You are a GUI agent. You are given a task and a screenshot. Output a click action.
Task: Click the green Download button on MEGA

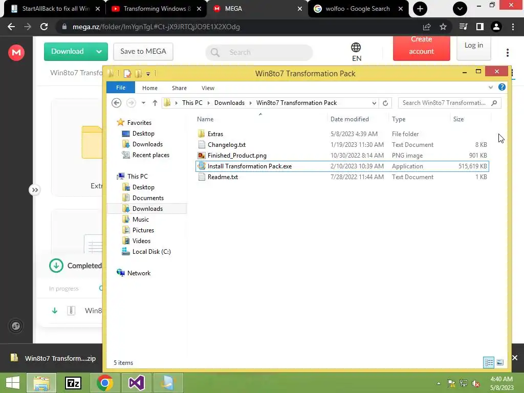click(67, 52)
